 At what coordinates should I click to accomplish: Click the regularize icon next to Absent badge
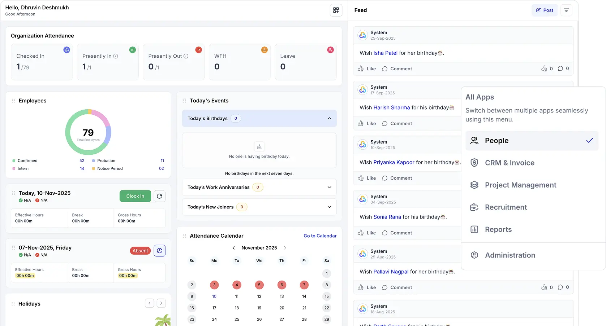[159, 250]
